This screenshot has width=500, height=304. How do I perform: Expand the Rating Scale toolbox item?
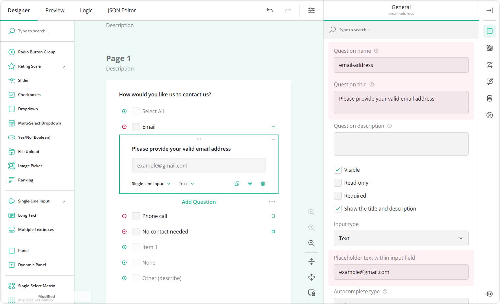point(64,66)
